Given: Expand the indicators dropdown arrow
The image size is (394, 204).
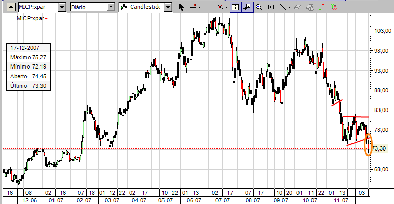Looking at the screenshot, I should tap(227, 8).
